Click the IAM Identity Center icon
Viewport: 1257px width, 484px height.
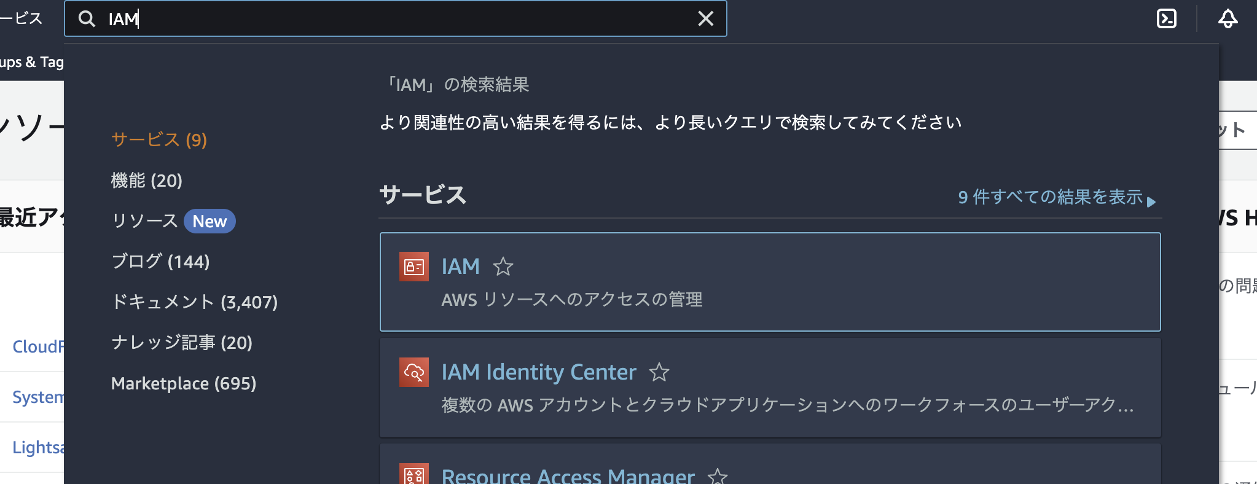click(414, 372)
